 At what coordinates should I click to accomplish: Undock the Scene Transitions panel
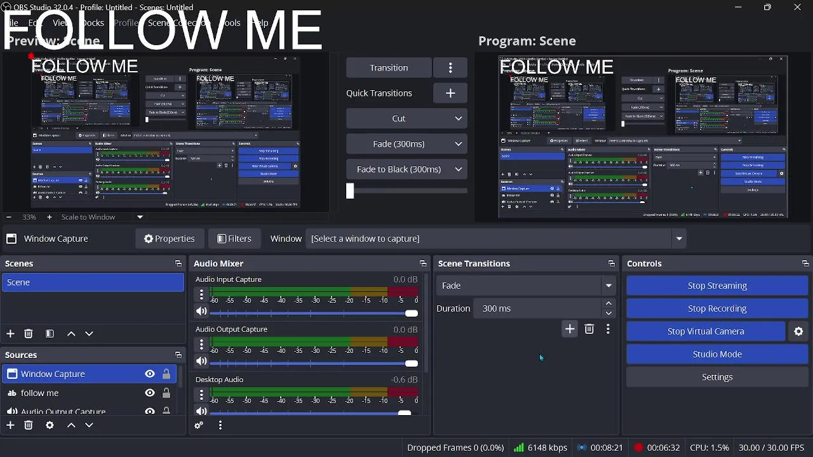(612, 263)
